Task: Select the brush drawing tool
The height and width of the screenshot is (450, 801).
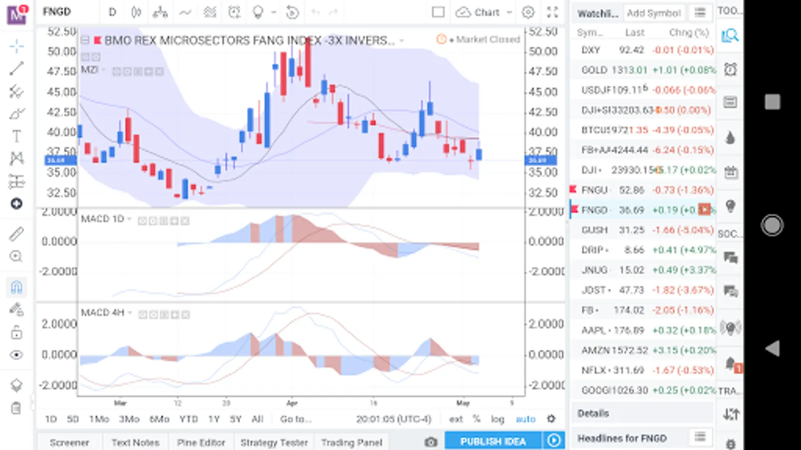Action: click(17, 113)
